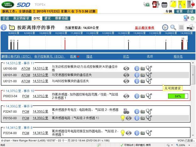Switch to the 建议 tab
The height and width of the screenshot is (147, 196).
47,18
